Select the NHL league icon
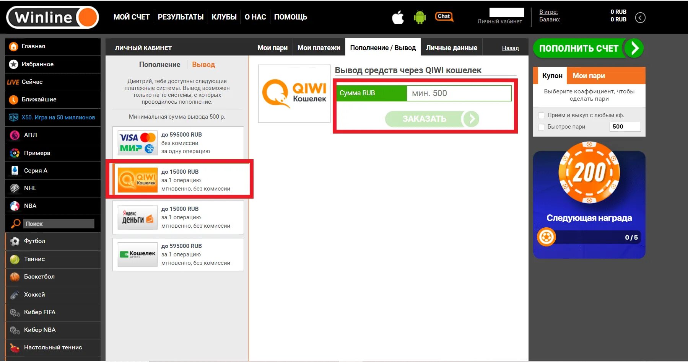 tap(15, 188)
